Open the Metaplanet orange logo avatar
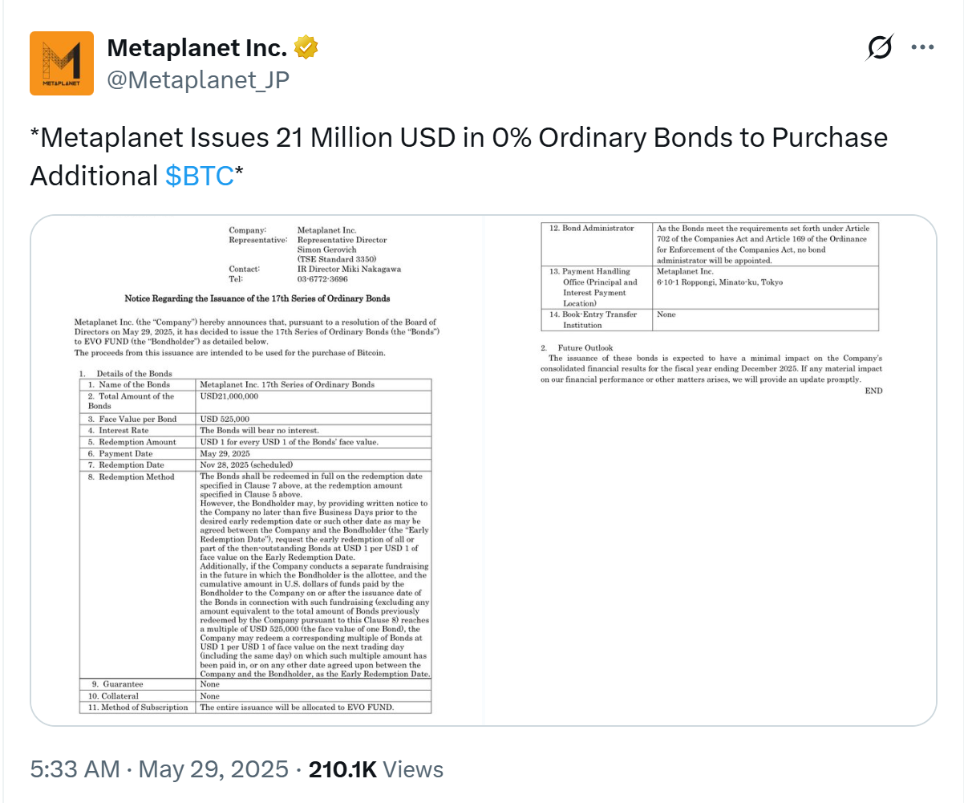The height and width of the screenshot is (803, 964). (x=62, y=63)
